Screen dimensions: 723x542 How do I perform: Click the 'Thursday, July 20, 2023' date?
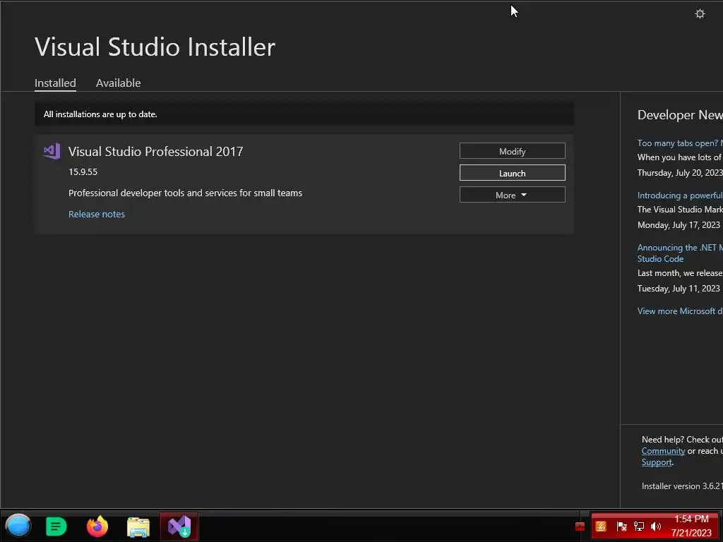[x=680, y=173]
